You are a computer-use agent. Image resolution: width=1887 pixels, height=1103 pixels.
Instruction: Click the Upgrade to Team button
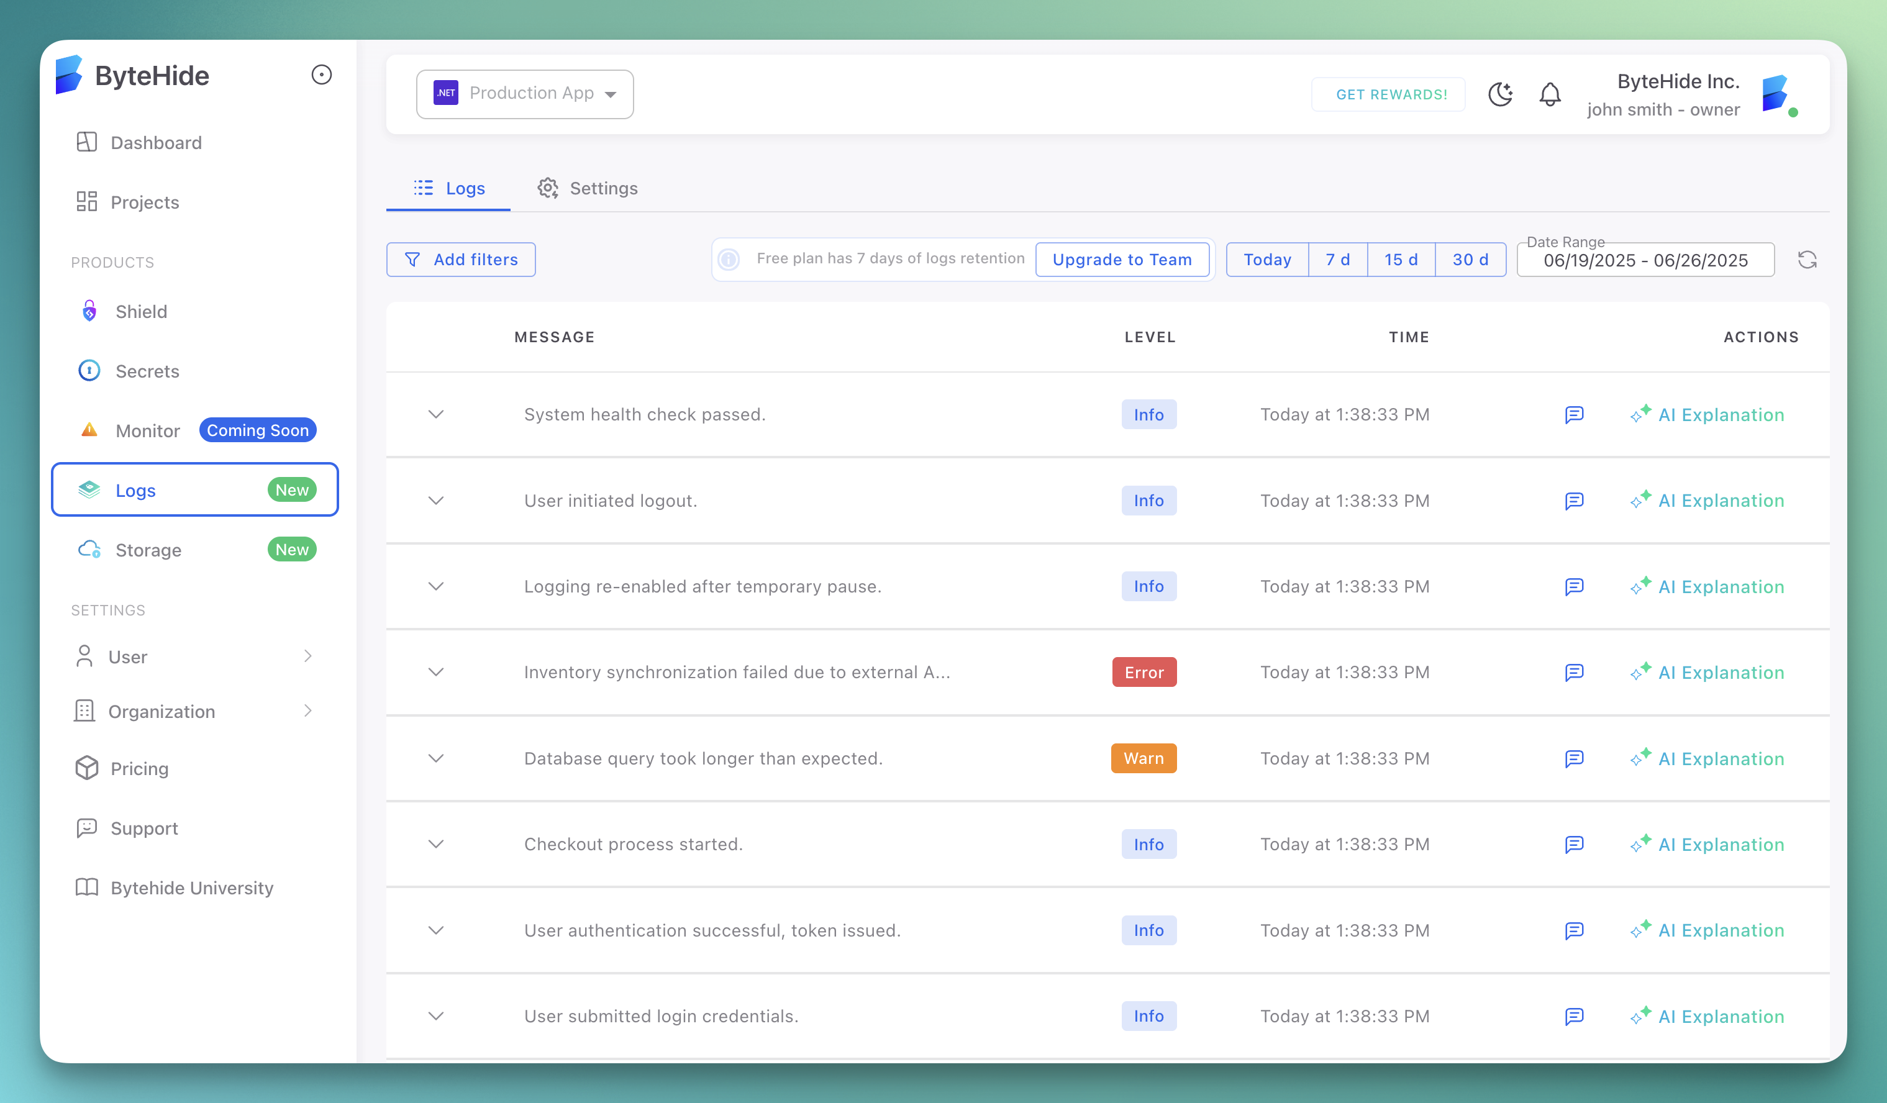tap(1122, 259)
